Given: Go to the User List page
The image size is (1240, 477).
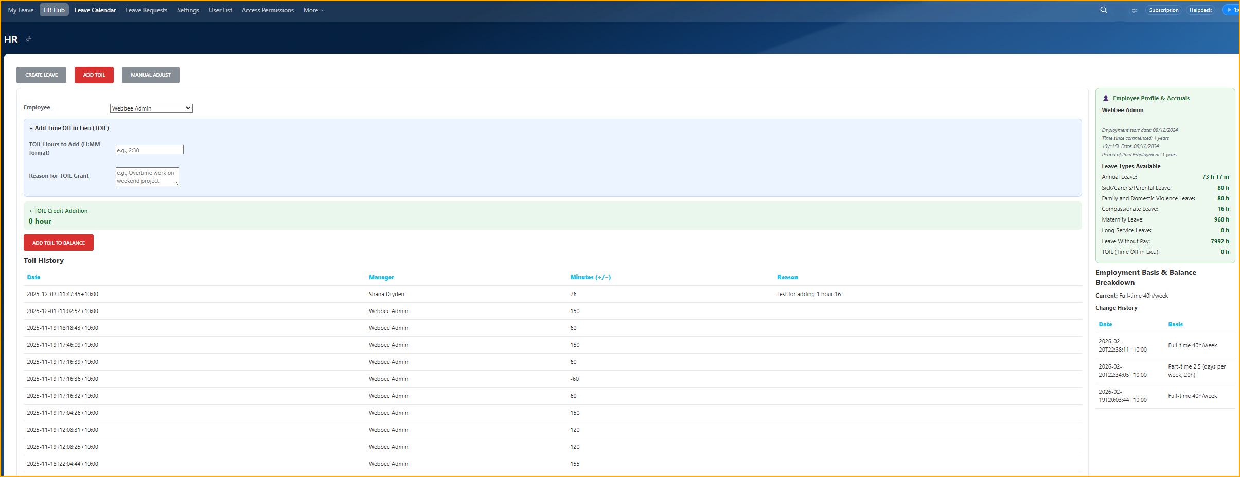Looking at the screenshot, I should coord(220,10).
